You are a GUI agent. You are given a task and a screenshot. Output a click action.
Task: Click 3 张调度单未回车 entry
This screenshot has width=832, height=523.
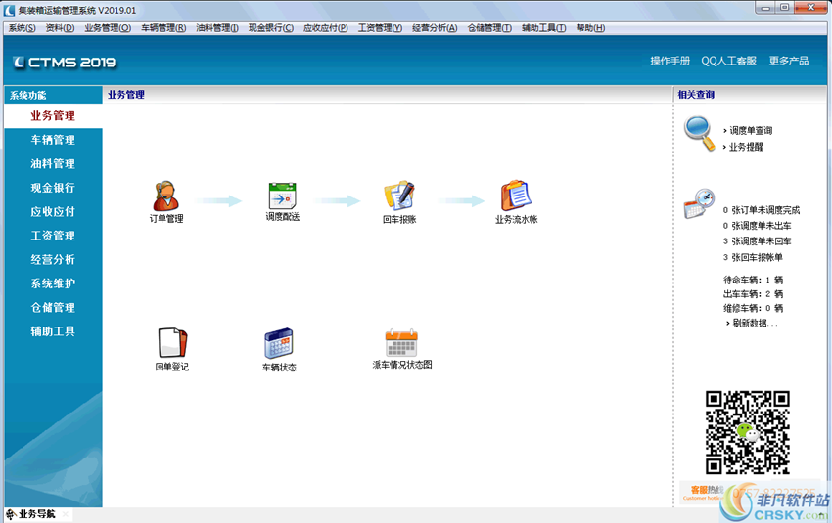757,241
